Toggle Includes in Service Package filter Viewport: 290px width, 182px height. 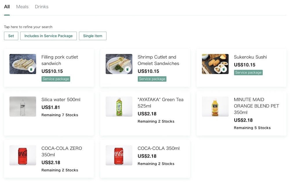coord(48,36)
